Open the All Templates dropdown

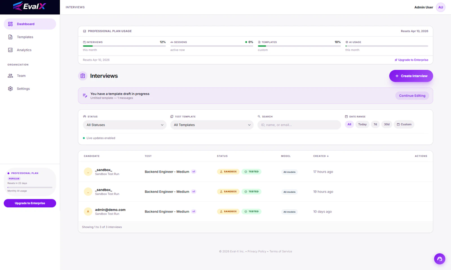(212, 125)
